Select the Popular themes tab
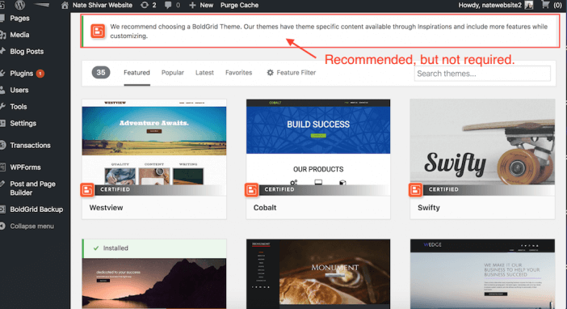This screenshot has width=567, height=309. click(x=173, y=73)
